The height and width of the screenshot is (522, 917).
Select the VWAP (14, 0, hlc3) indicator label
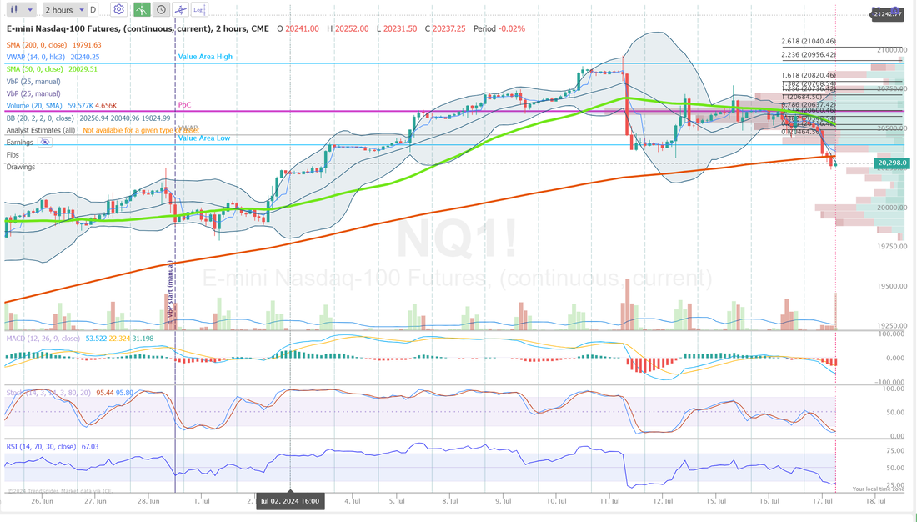click(36, 58)
